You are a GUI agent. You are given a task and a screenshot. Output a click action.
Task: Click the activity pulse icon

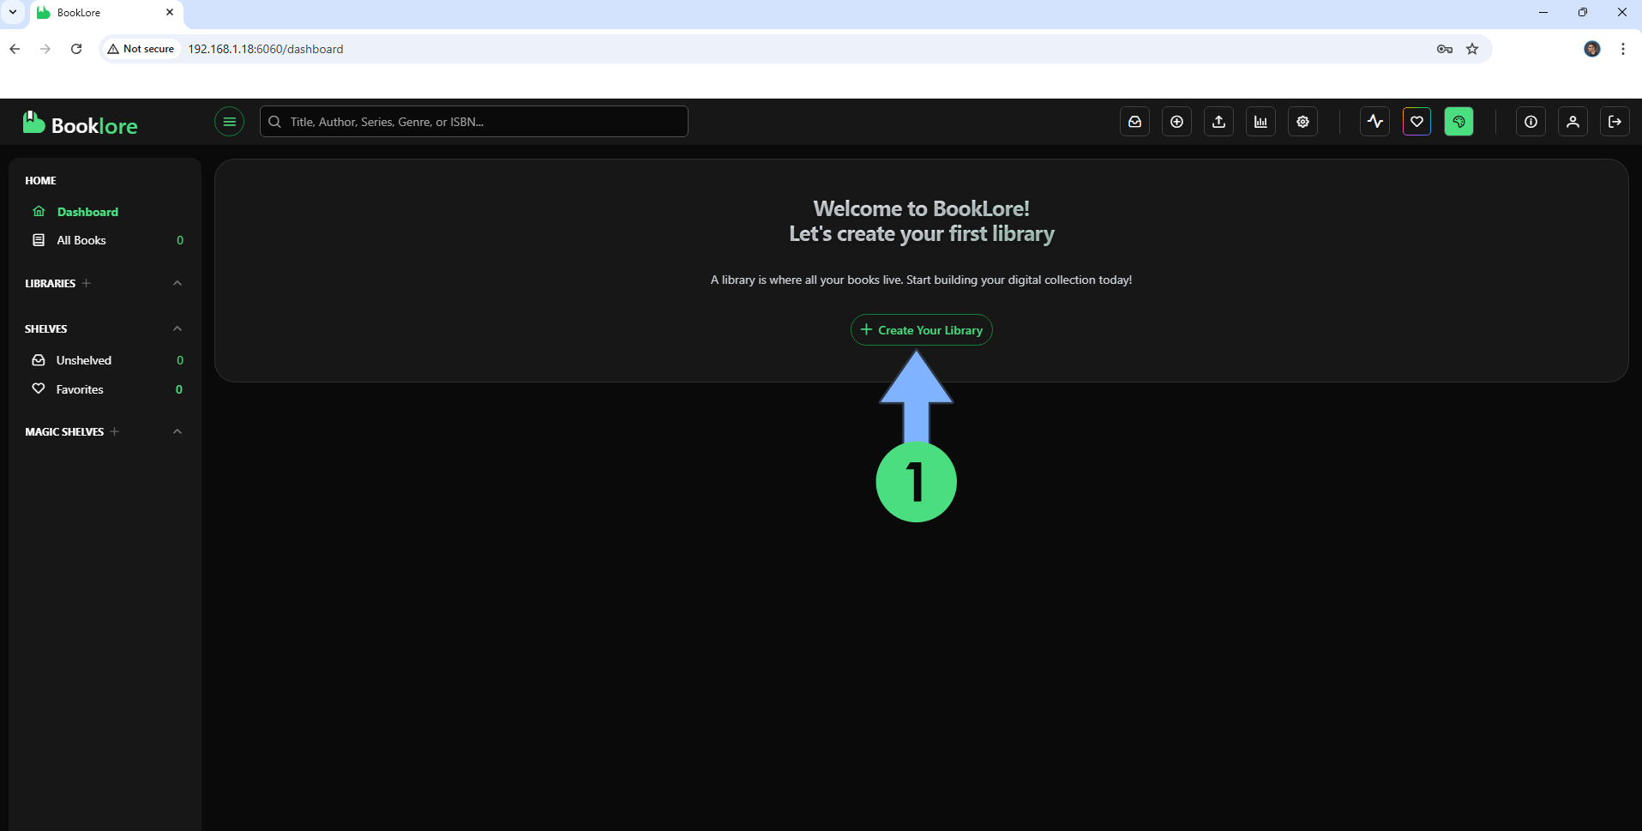[x=1374, y=122]
